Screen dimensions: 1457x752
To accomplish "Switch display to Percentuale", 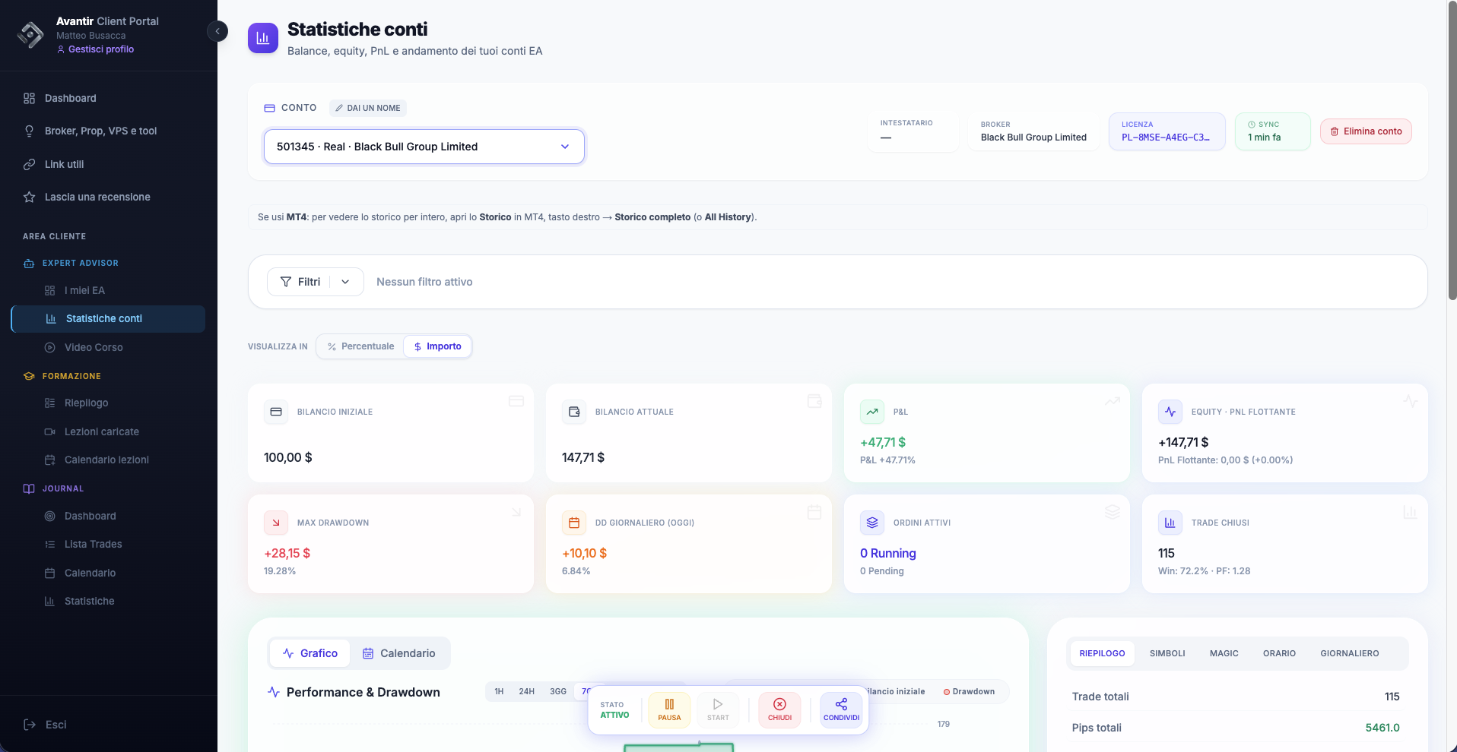I will coord(360,346).
